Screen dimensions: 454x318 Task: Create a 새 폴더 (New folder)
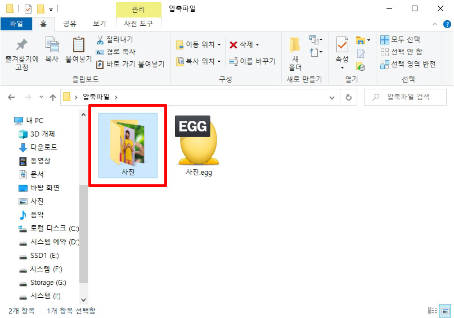pyautogui.click(x=295, y=54)
